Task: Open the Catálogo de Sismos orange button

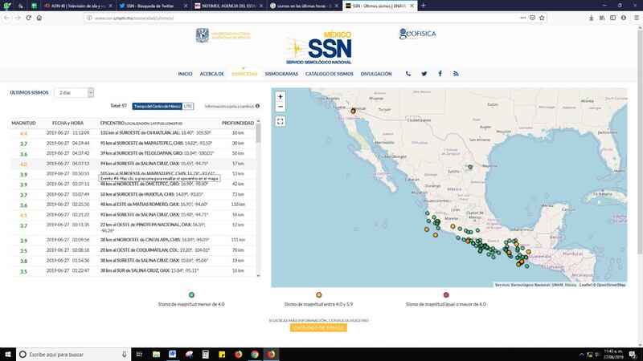Action: click(x=318, y=328)
